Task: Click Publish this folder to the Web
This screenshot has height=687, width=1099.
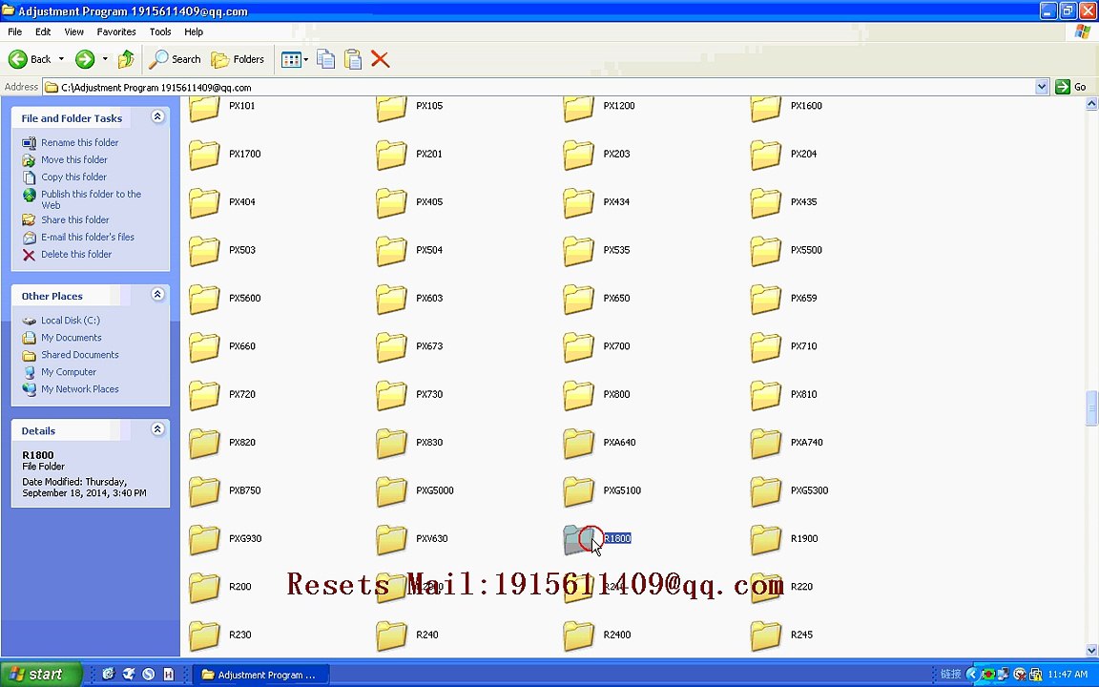Action: [x=92, y=199]
